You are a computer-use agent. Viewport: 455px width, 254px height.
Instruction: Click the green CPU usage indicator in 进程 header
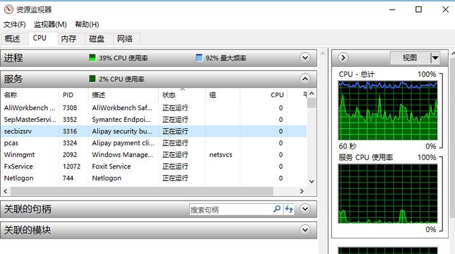point(92,58)
